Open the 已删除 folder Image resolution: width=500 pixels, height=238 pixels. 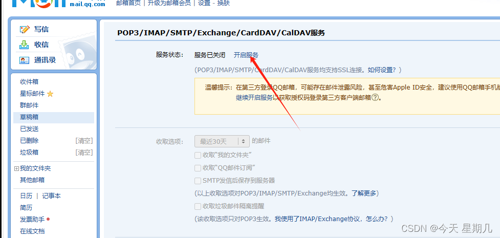pyautogui.click(x=29, y=141)
